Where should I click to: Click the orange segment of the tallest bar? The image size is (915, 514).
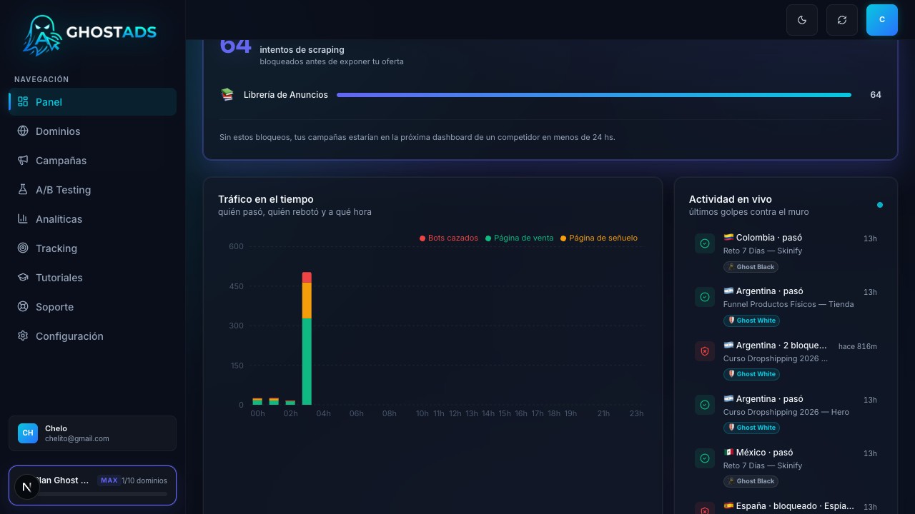307,301
